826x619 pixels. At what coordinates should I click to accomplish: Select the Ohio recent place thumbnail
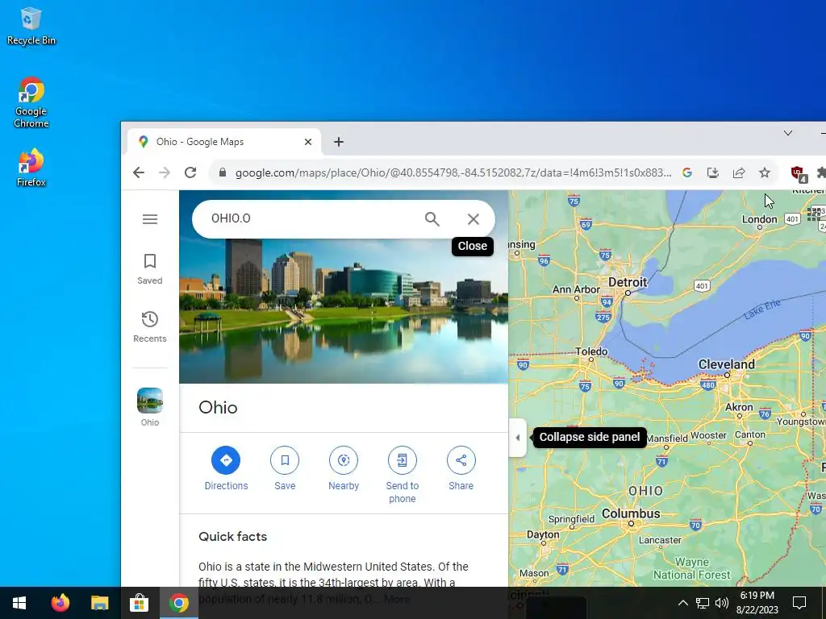[149, 407]
